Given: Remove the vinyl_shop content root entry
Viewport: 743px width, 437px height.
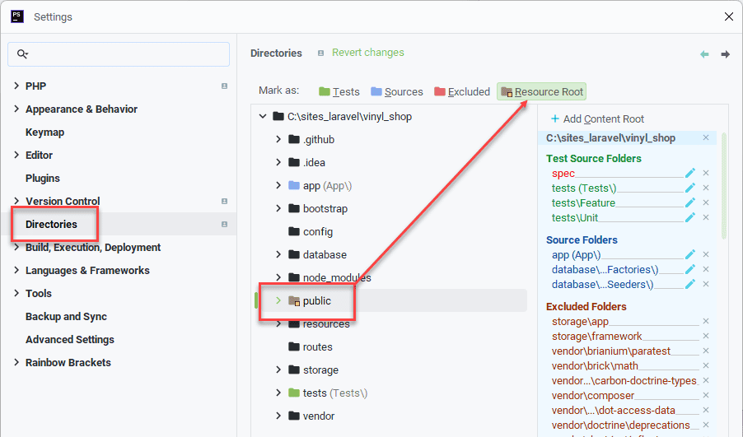Looking at the screenshot, I should (706, 138).
